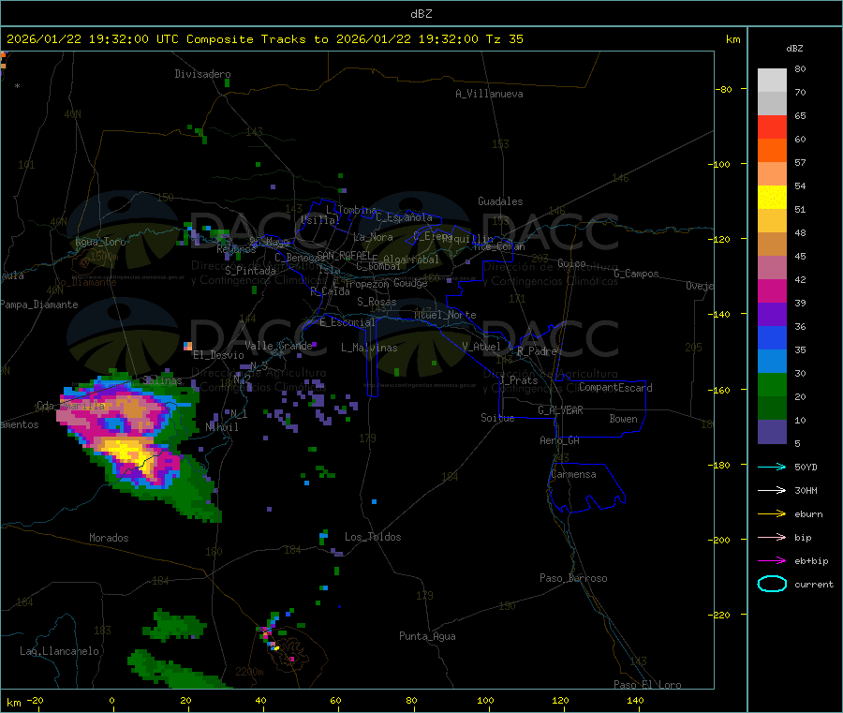Click the dusty pink 45 dBZ swatch
843x713 pixels.
pyautogui.click(x=772, y=267)
